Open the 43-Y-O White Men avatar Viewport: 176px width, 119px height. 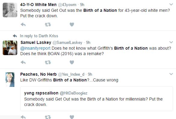pos(10,10)
